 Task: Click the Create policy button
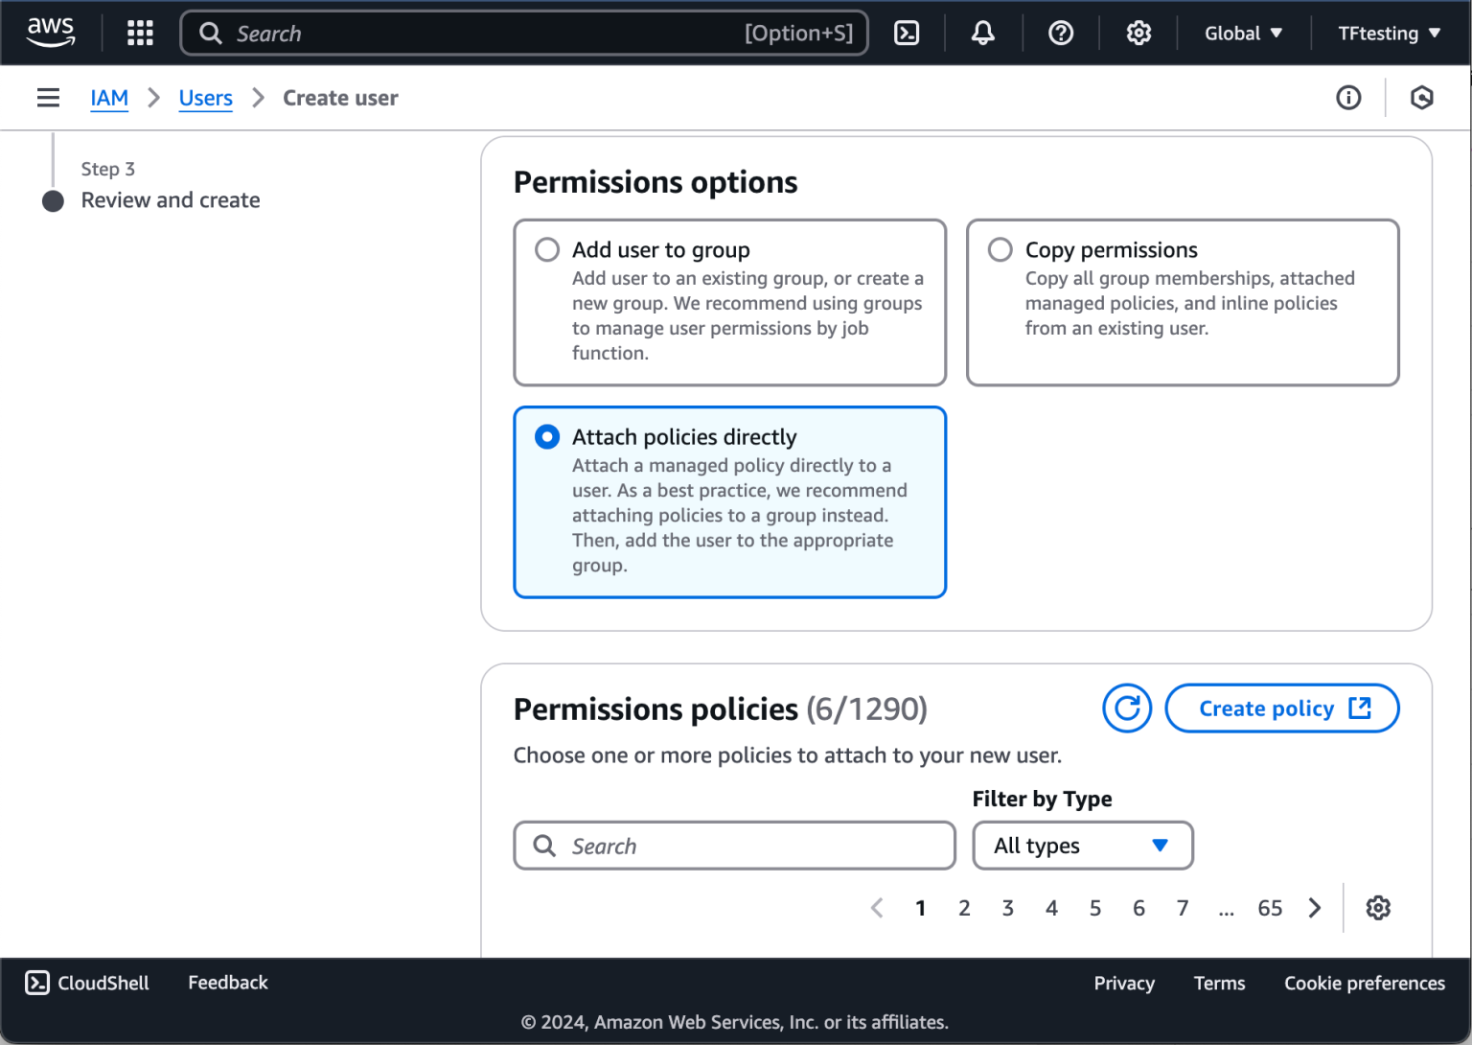tap(1281, 708)
